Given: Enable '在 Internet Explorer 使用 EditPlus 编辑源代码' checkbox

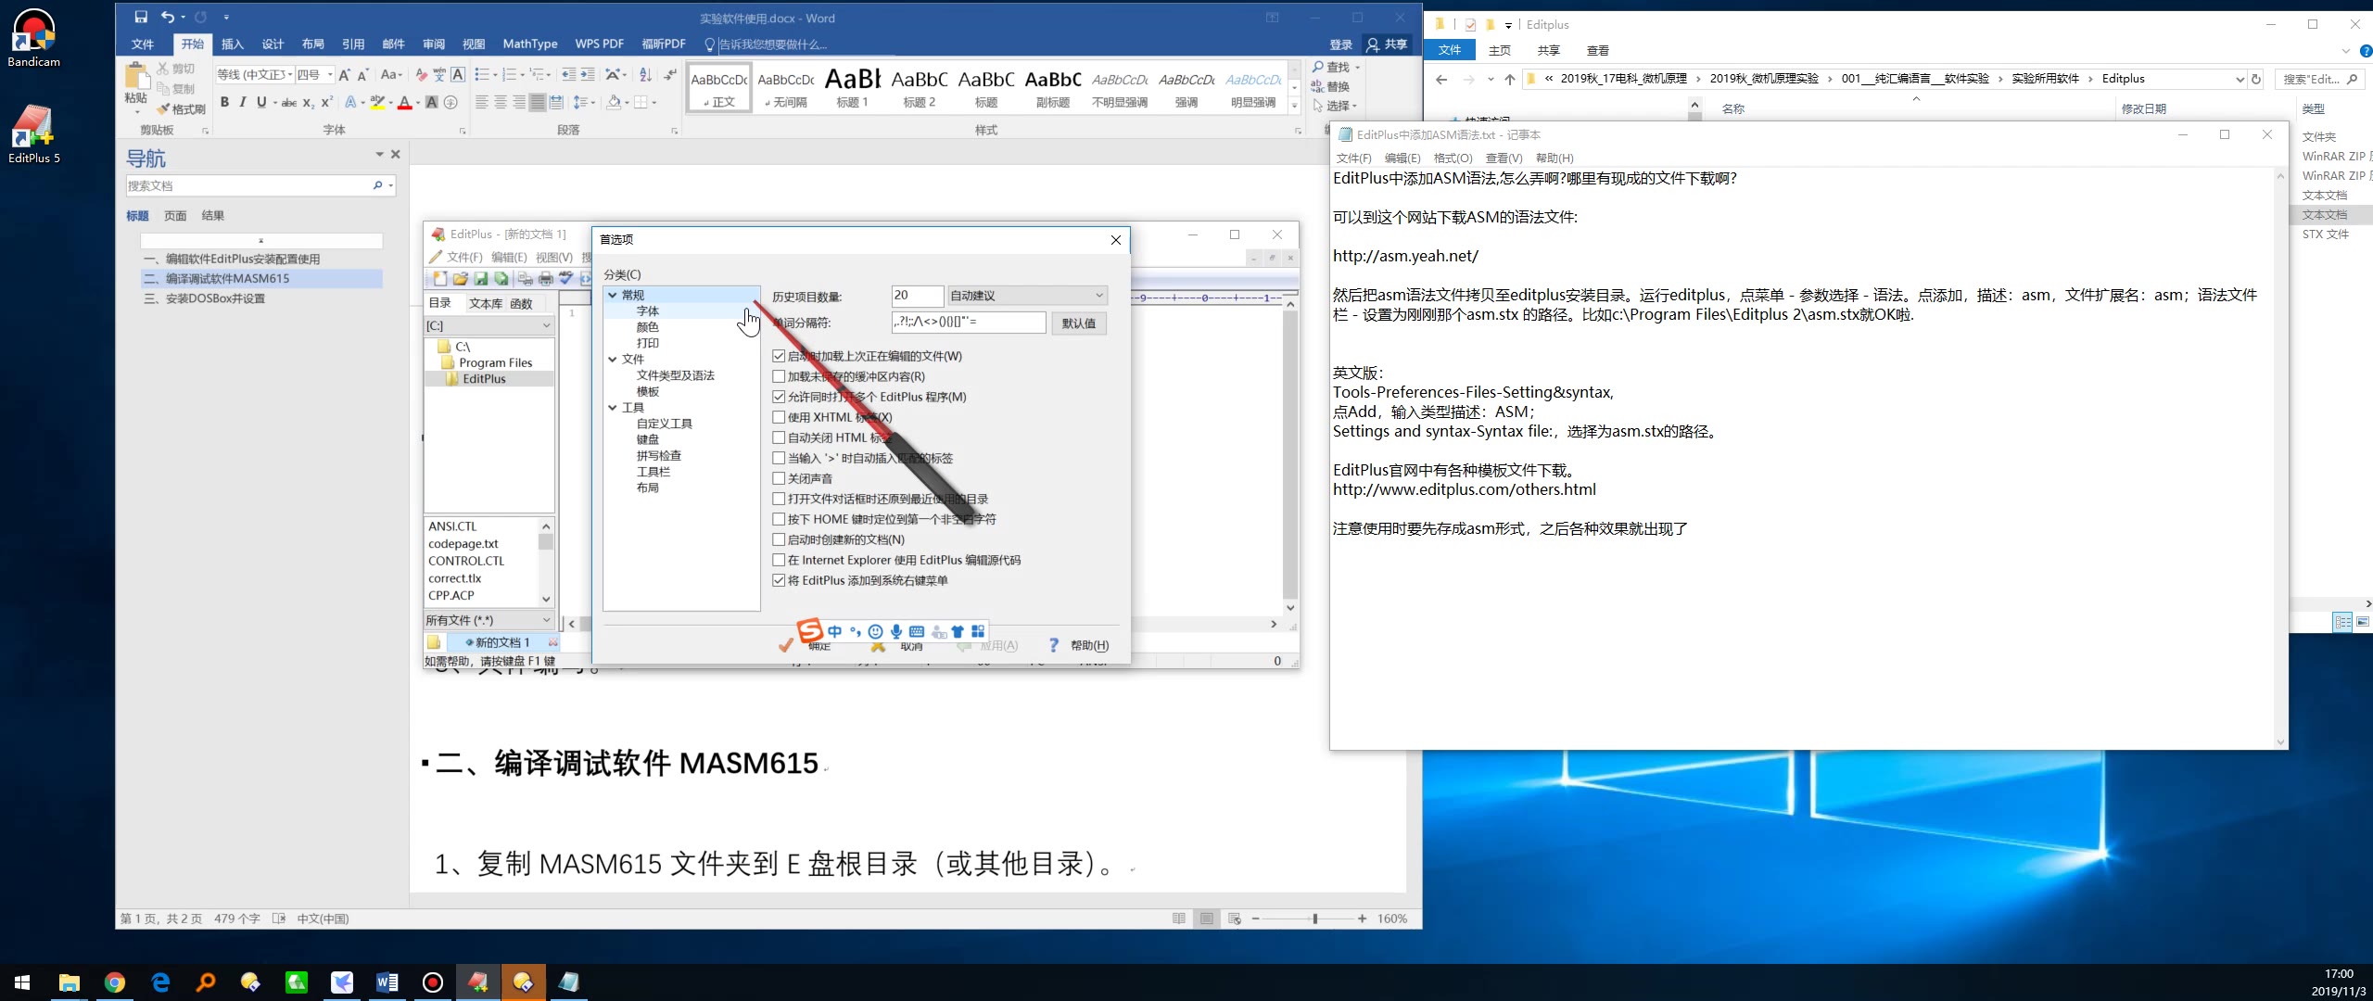Looking at the screenshot, I should [779, 560].
